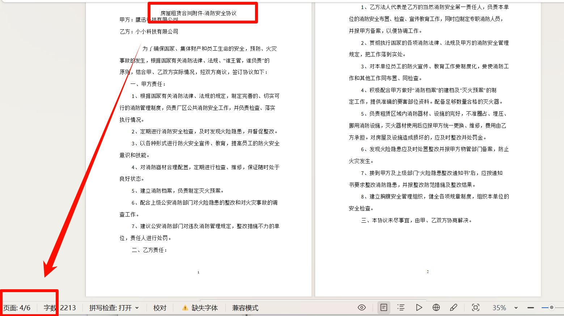Switch to web layout via globe icon
564x316 pixels.
tap(436, 308)
